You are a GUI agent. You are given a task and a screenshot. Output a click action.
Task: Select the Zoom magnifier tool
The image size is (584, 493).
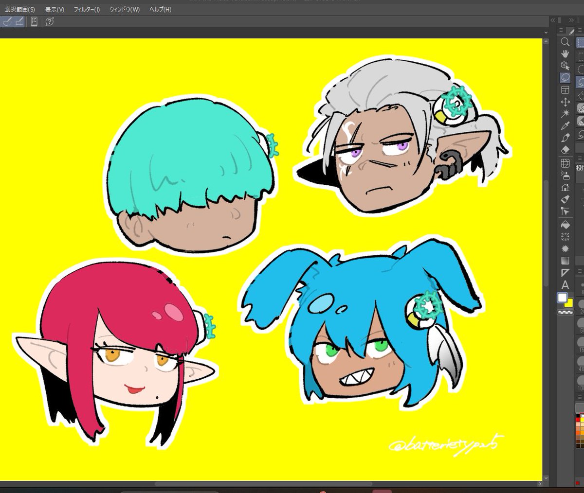[x=565, y=42]
